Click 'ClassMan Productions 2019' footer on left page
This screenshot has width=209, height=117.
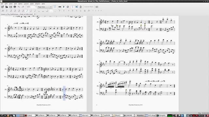[x=43, y=105]
